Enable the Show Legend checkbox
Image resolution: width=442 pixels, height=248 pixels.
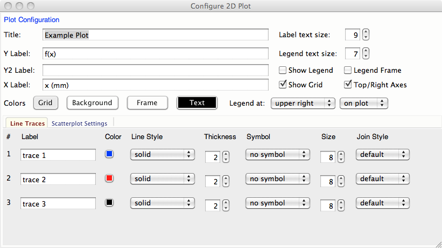tap(283, 70)
